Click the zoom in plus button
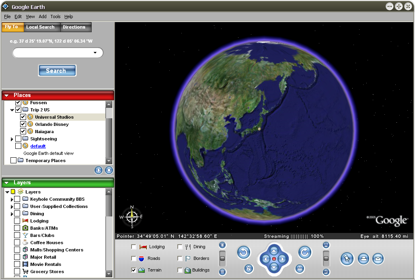The height and width of the screenshot is (280, 415). [222, 245]
